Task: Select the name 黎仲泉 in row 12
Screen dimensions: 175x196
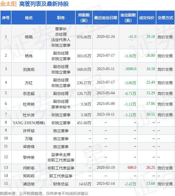Action: [29, 157]
